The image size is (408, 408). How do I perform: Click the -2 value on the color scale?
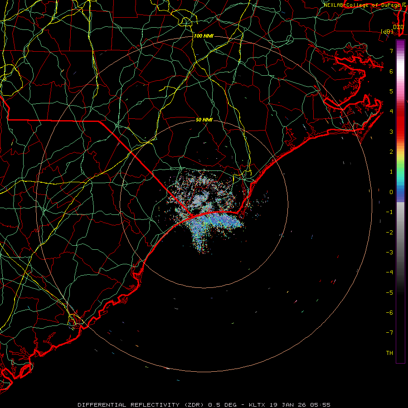389,232
